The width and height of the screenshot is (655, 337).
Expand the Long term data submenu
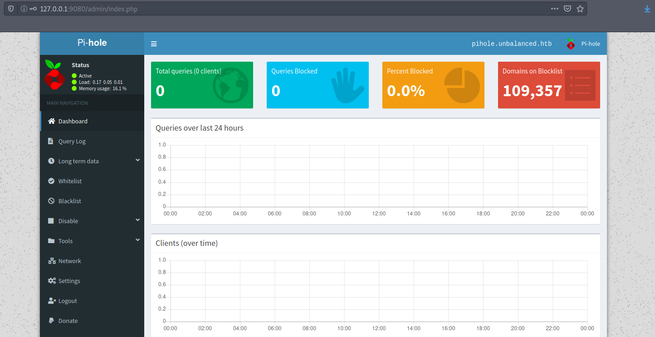pos(137,161)
